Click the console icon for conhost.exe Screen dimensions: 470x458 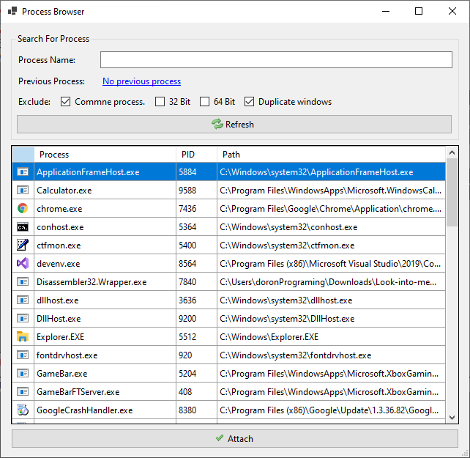[x=23, y=227]
